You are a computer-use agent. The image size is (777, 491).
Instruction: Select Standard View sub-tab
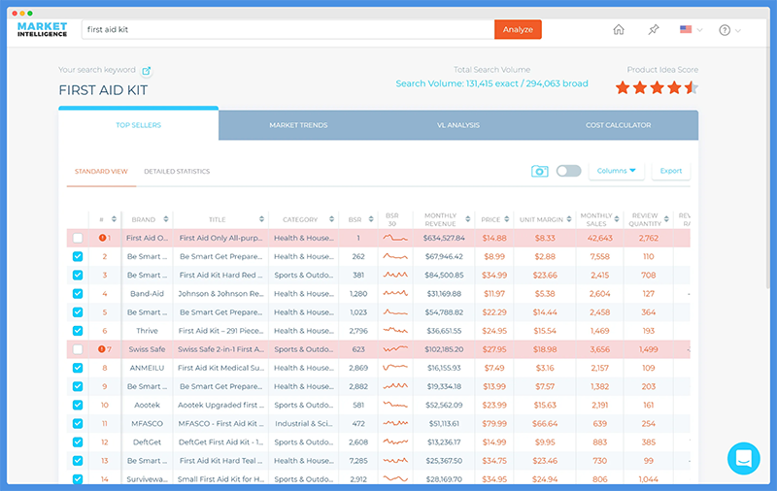[x=101, y=171]
